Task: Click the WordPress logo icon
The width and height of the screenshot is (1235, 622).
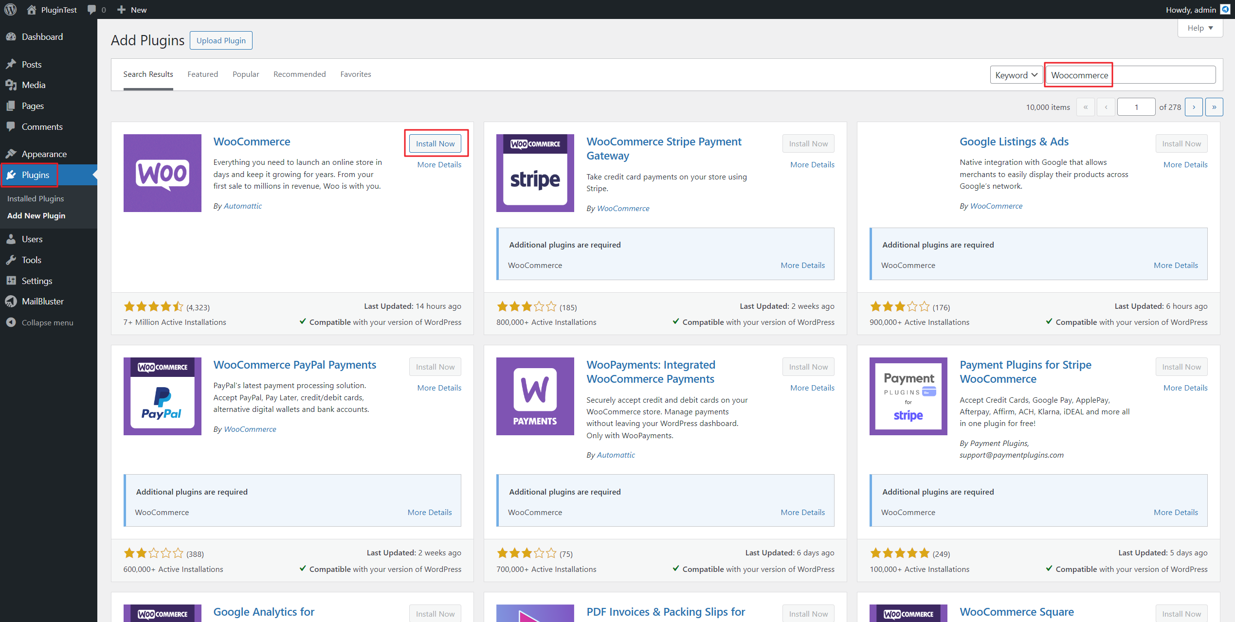Action: (x=10, y=9)
